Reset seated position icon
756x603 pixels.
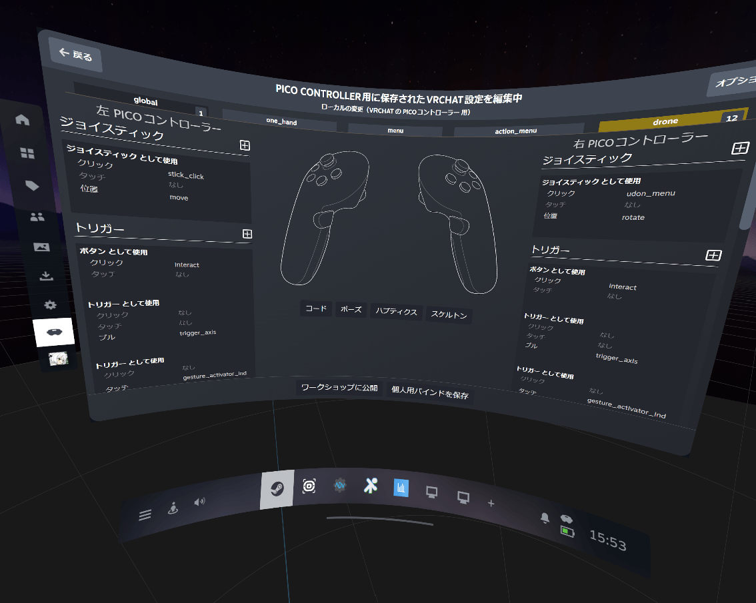click(x=173, y=508)
